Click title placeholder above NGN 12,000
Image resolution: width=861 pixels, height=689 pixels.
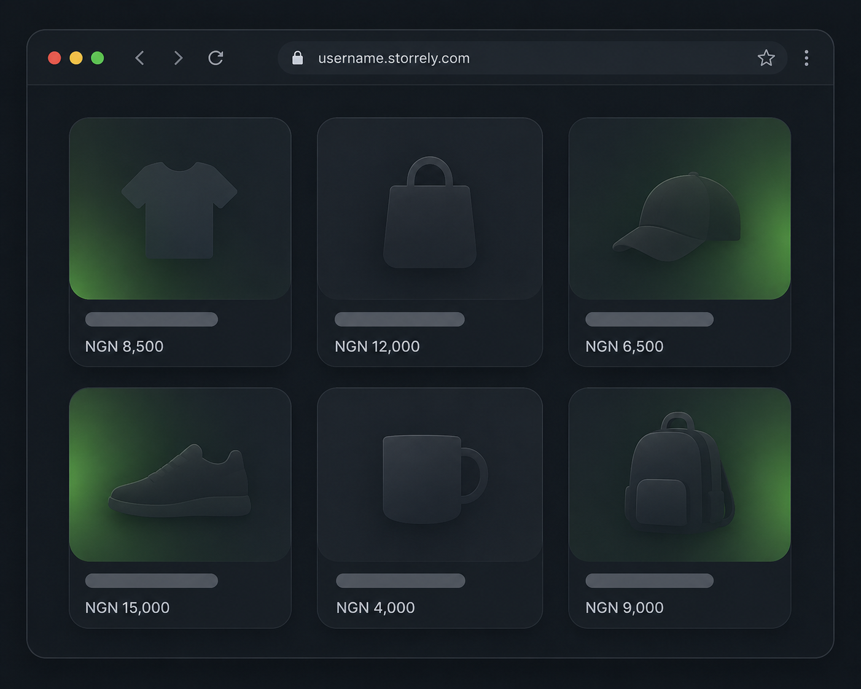coord(400,319)
